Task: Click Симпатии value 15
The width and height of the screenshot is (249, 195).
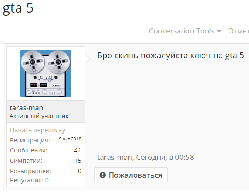Action: (x=78, y=161)
